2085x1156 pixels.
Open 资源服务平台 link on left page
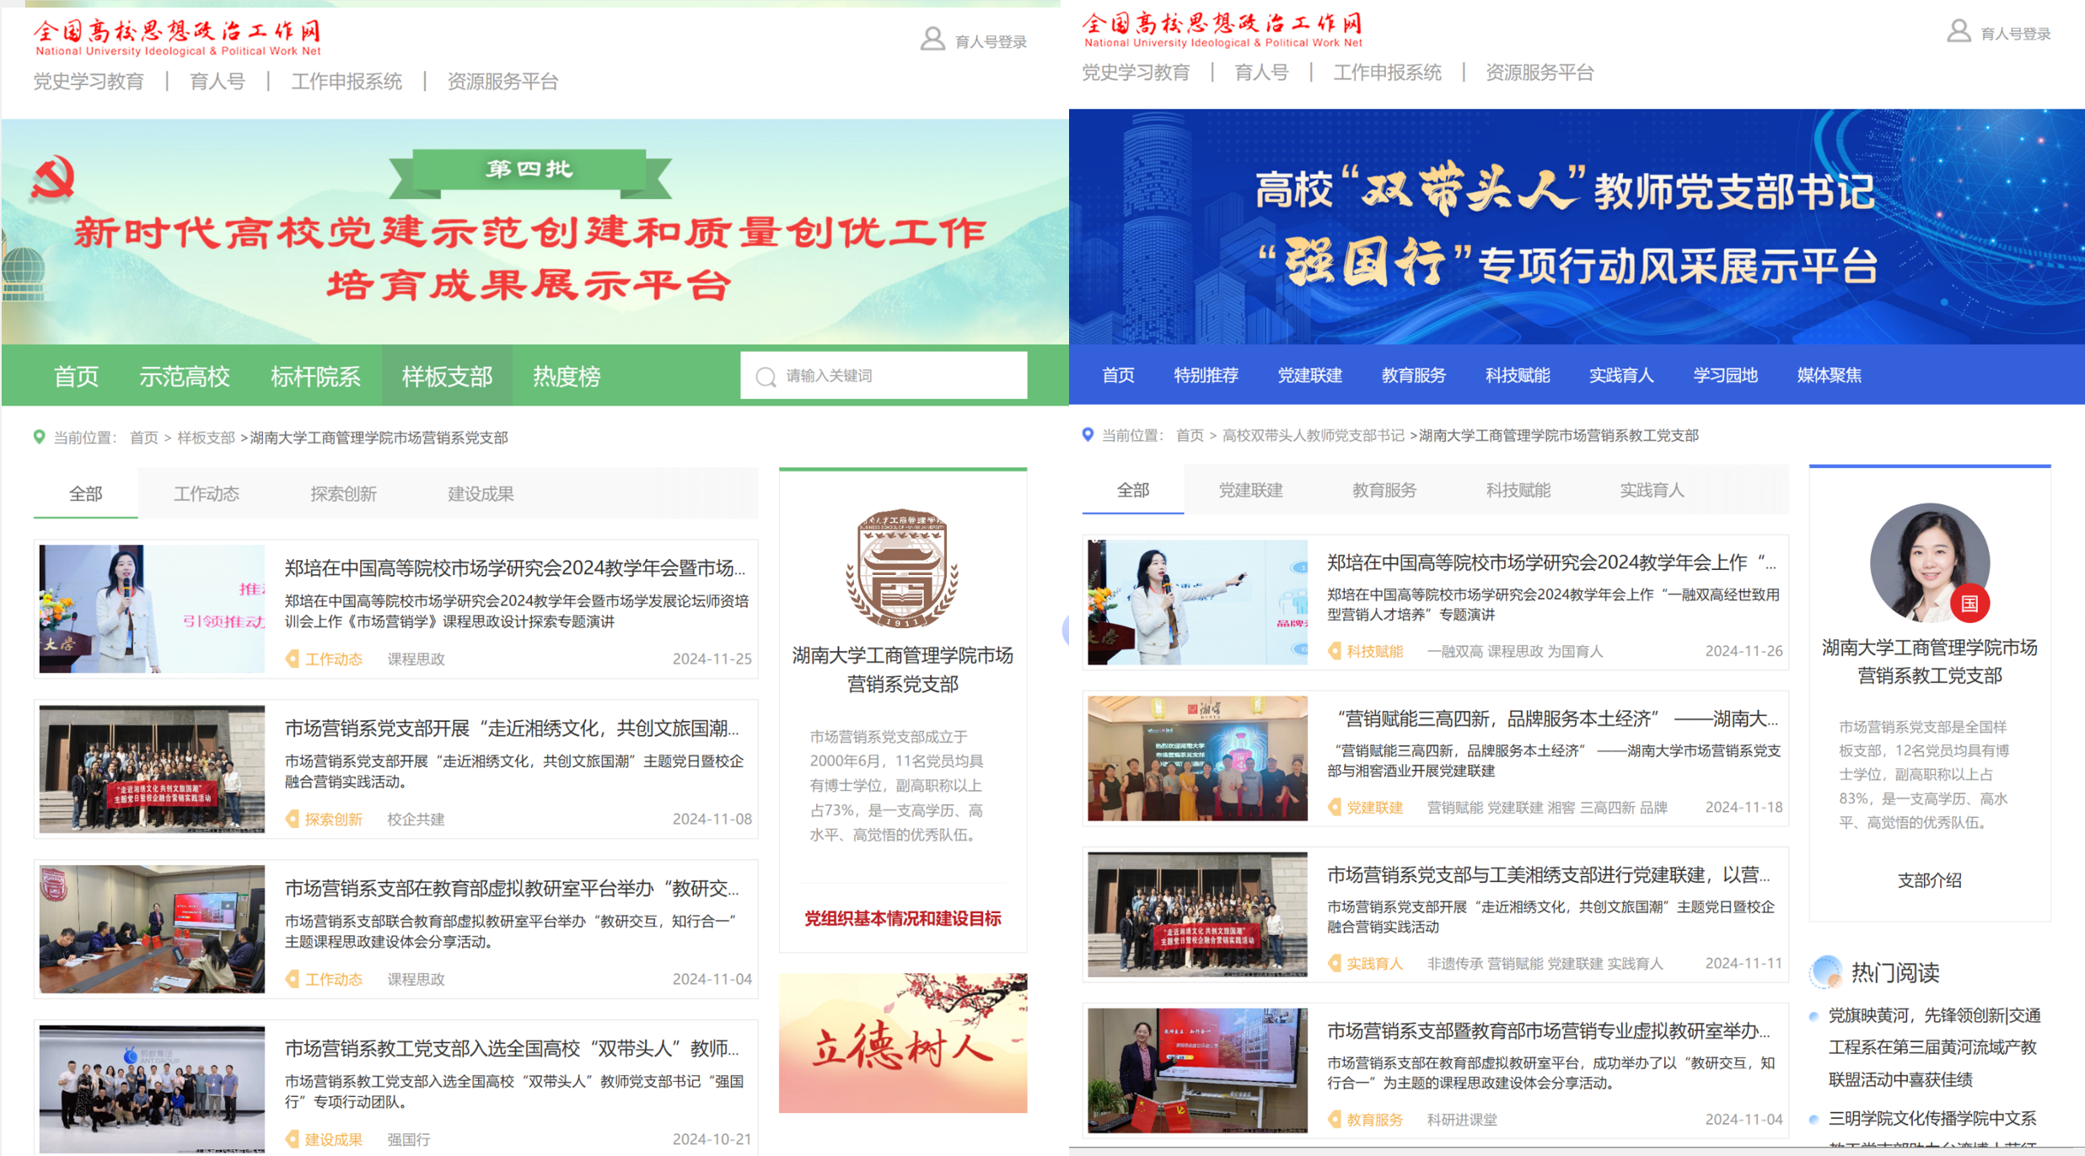pyautogui.click(x=502, y=81)
